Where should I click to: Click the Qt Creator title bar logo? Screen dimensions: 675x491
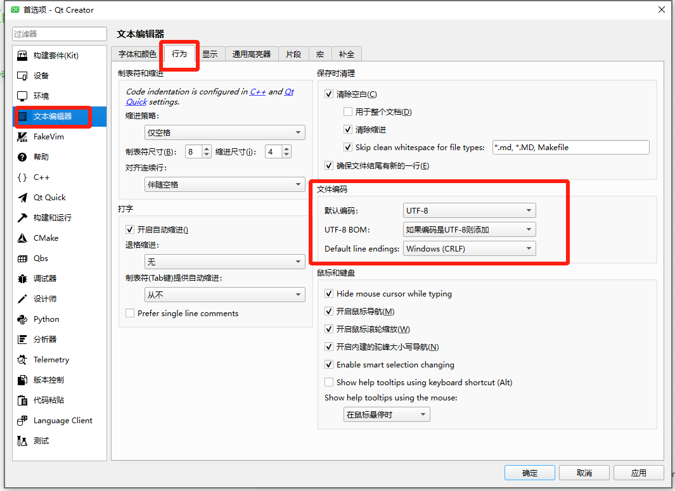(15, 10)
